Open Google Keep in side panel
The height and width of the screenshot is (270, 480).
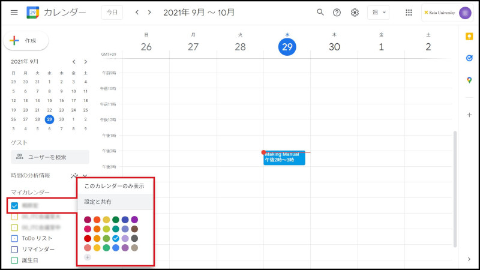[469, 37]
